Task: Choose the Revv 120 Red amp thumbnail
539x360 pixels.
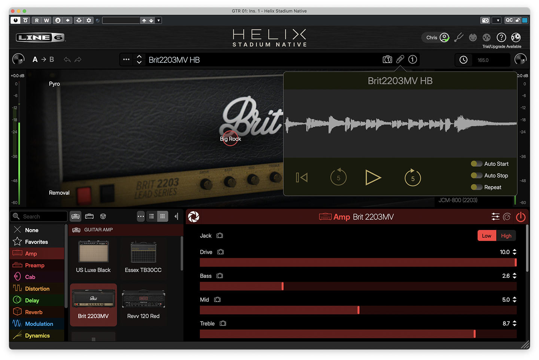Action: coord(143,305)
